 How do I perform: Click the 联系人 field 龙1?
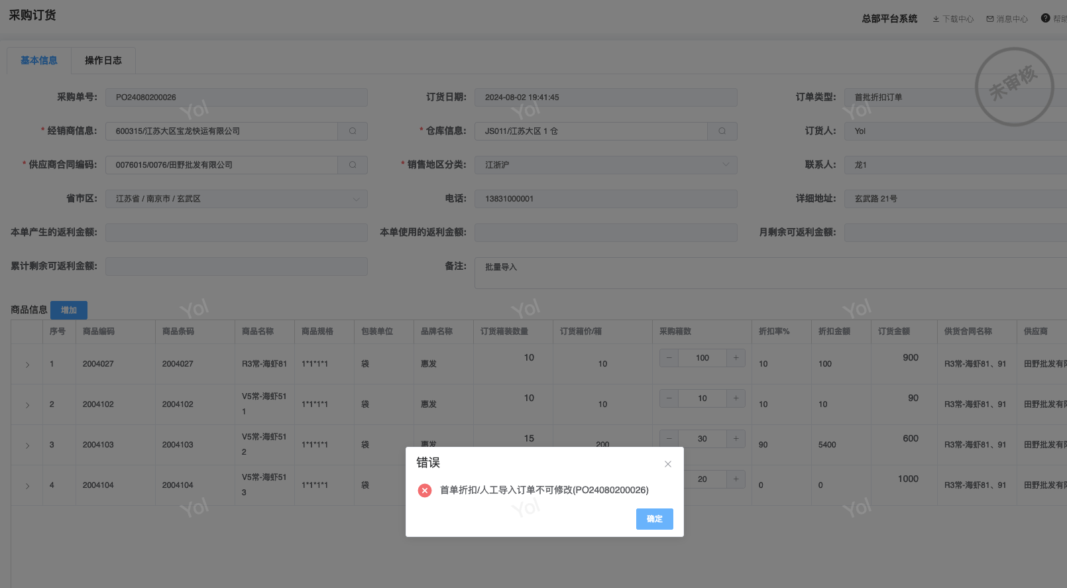[x=956, y=165]
